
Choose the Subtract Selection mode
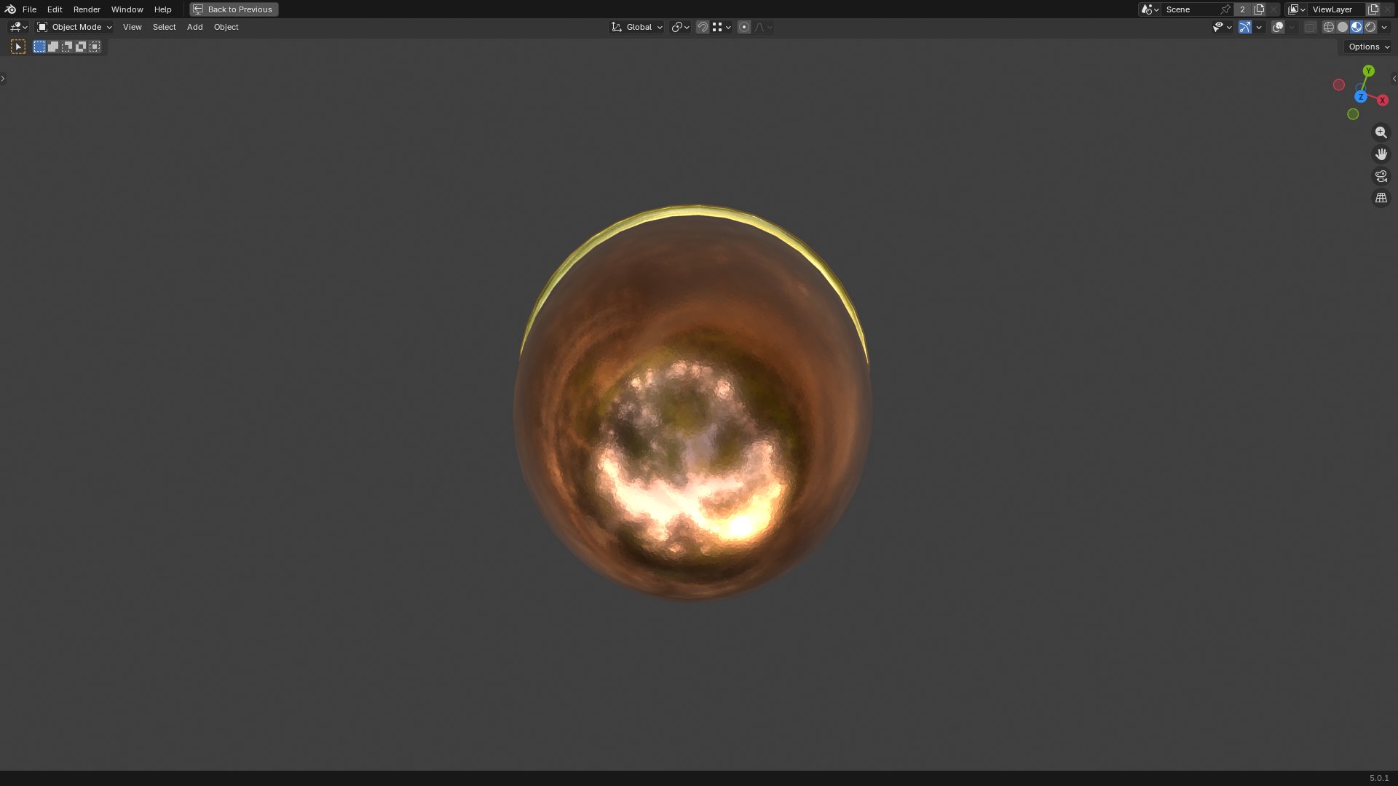coord(67,47)
